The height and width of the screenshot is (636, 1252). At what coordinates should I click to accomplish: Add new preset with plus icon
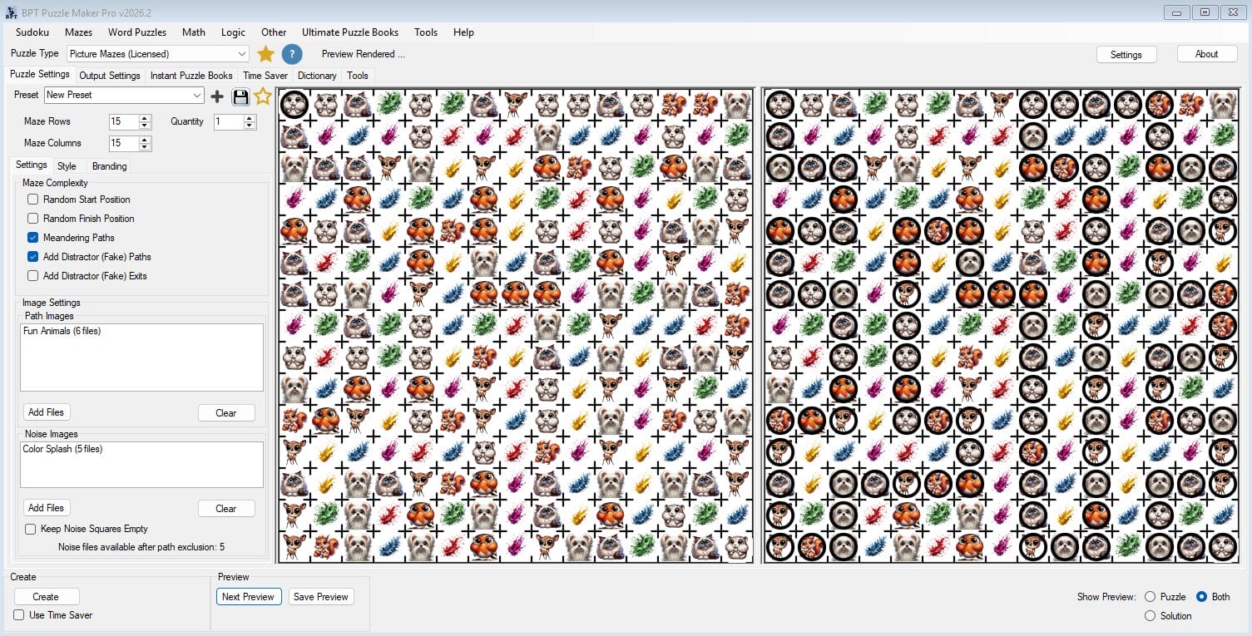pos(217,96)
